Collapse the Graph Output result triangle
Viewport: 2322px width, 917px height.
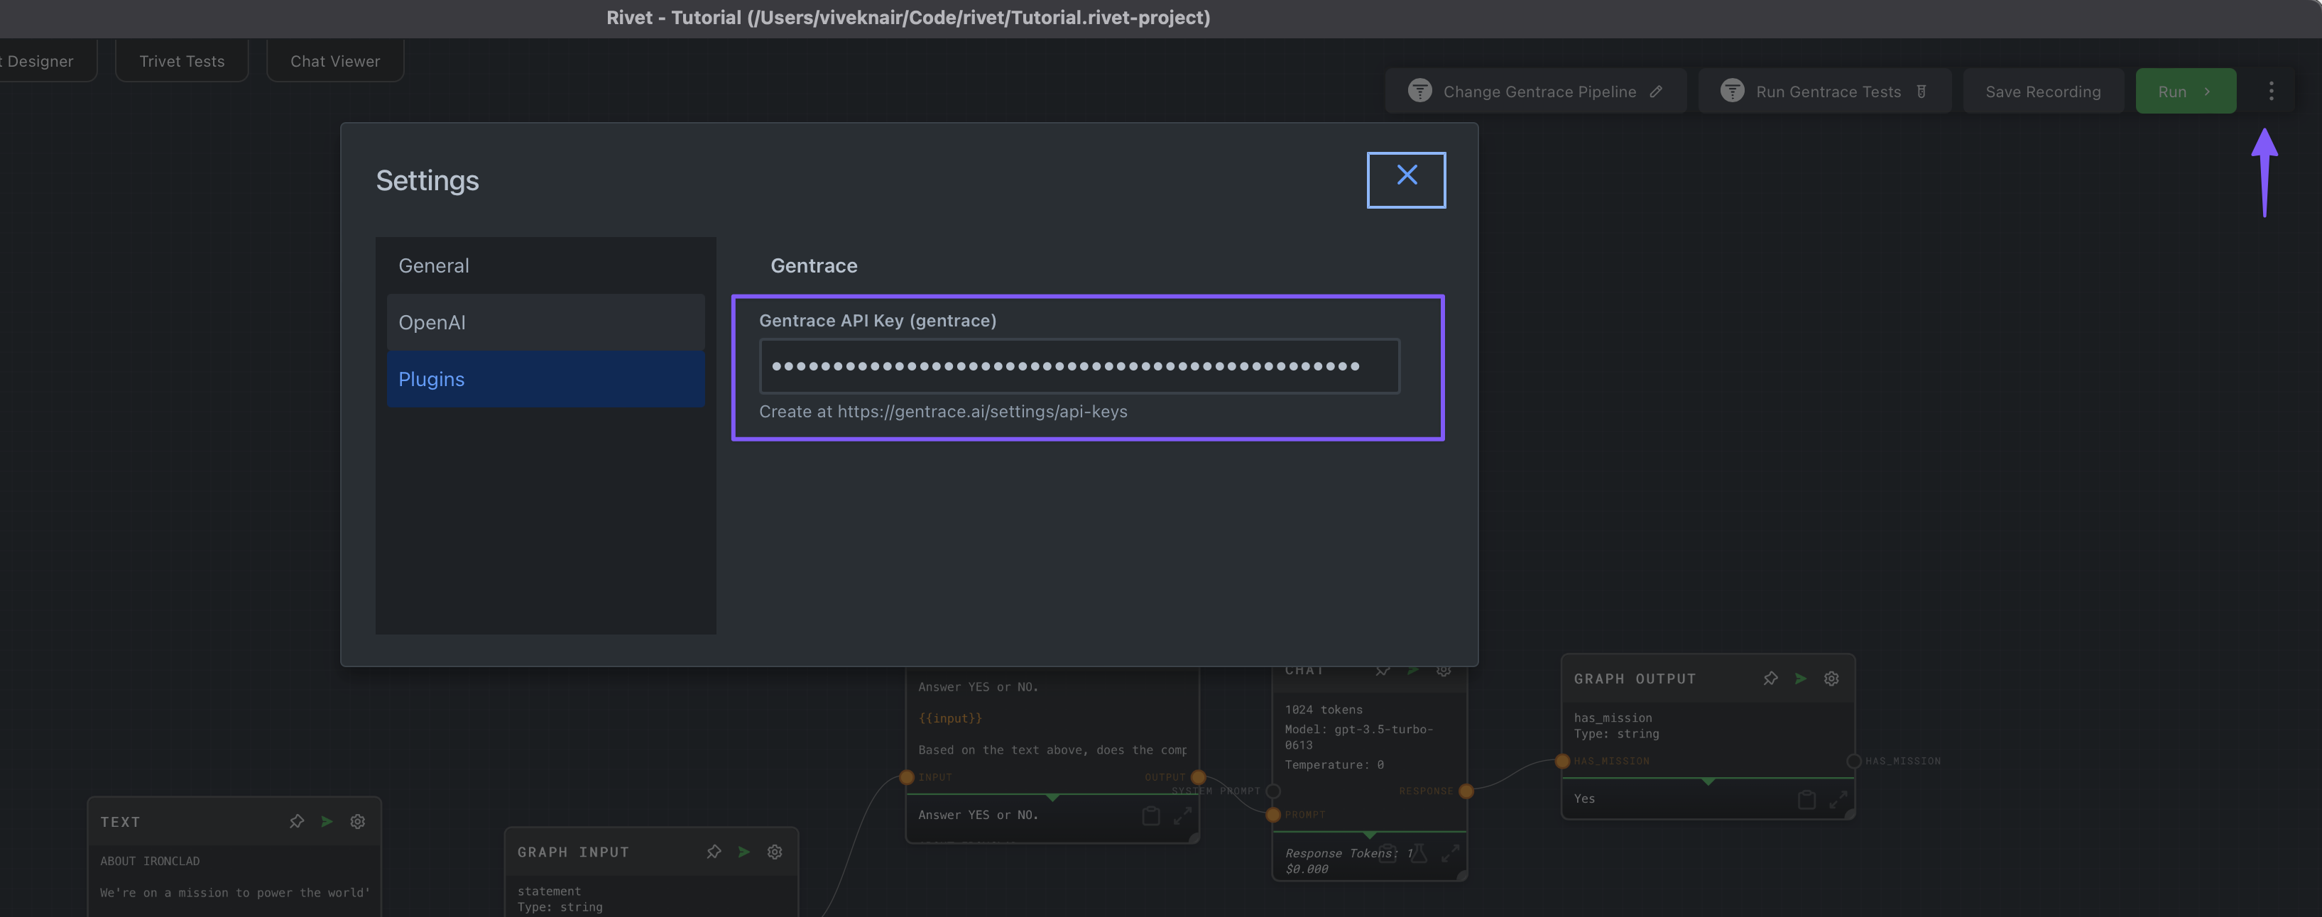click(1708, 781)
